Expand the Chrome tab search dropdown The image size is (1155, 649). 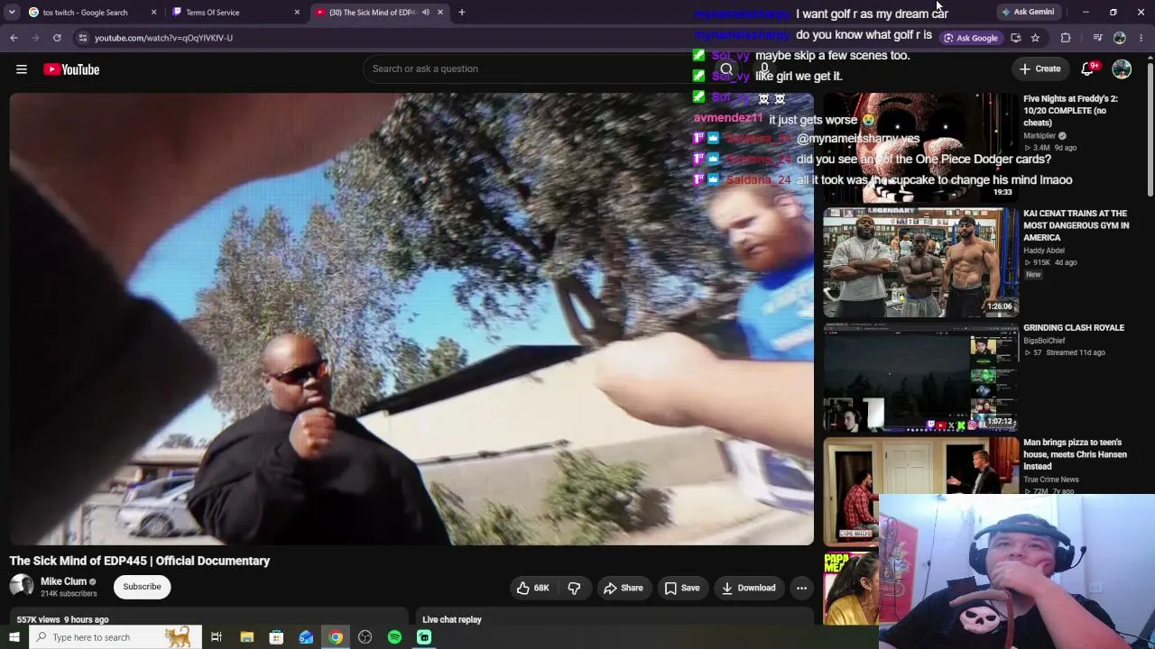point(12,13)
